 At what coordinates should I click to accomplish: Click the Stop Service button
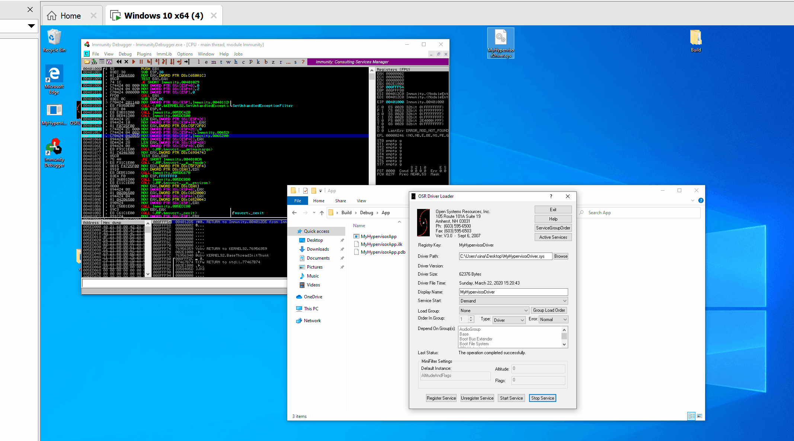pyautogui.click(x=542, y=398)
